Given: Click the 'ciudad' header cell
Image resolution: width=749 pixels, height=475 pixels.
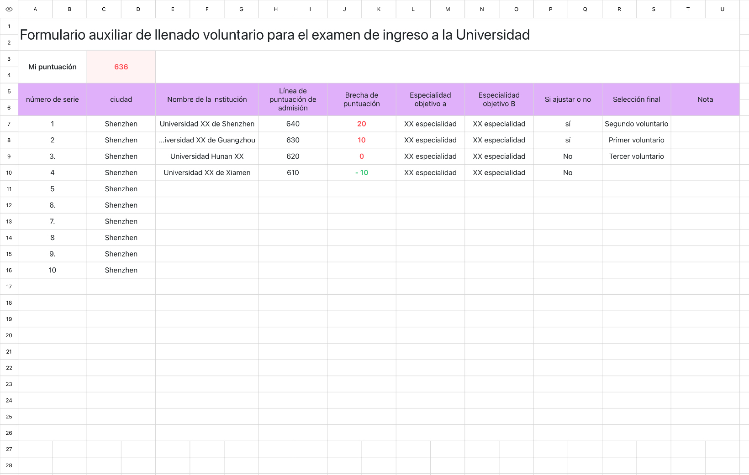Looking at the screenshot, I should click(121, 99).
